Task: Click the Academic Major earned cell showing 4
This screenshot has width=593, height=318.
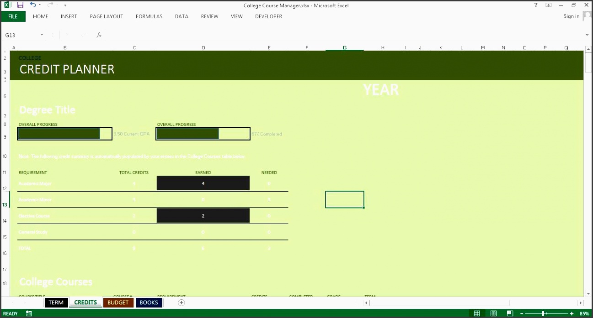Action: (x=203, y=183)
